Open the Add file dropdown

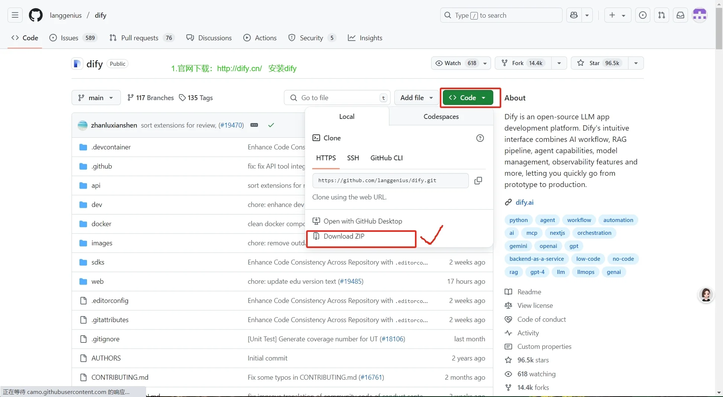pyautogui.click(x=416, y=97)
